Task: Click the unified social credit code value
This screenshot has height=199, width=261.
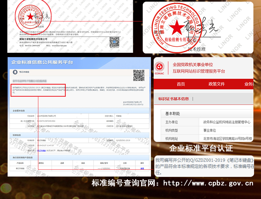Action: 46,121
